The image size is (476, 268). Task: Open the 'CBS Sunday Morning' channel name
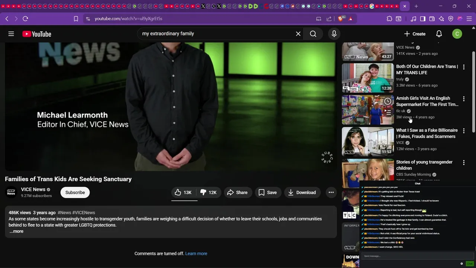[x=414, y=175]
